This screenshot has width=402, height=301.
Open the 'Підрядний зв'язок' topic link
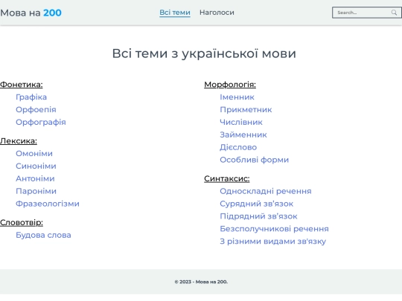(x=258, y=216)
